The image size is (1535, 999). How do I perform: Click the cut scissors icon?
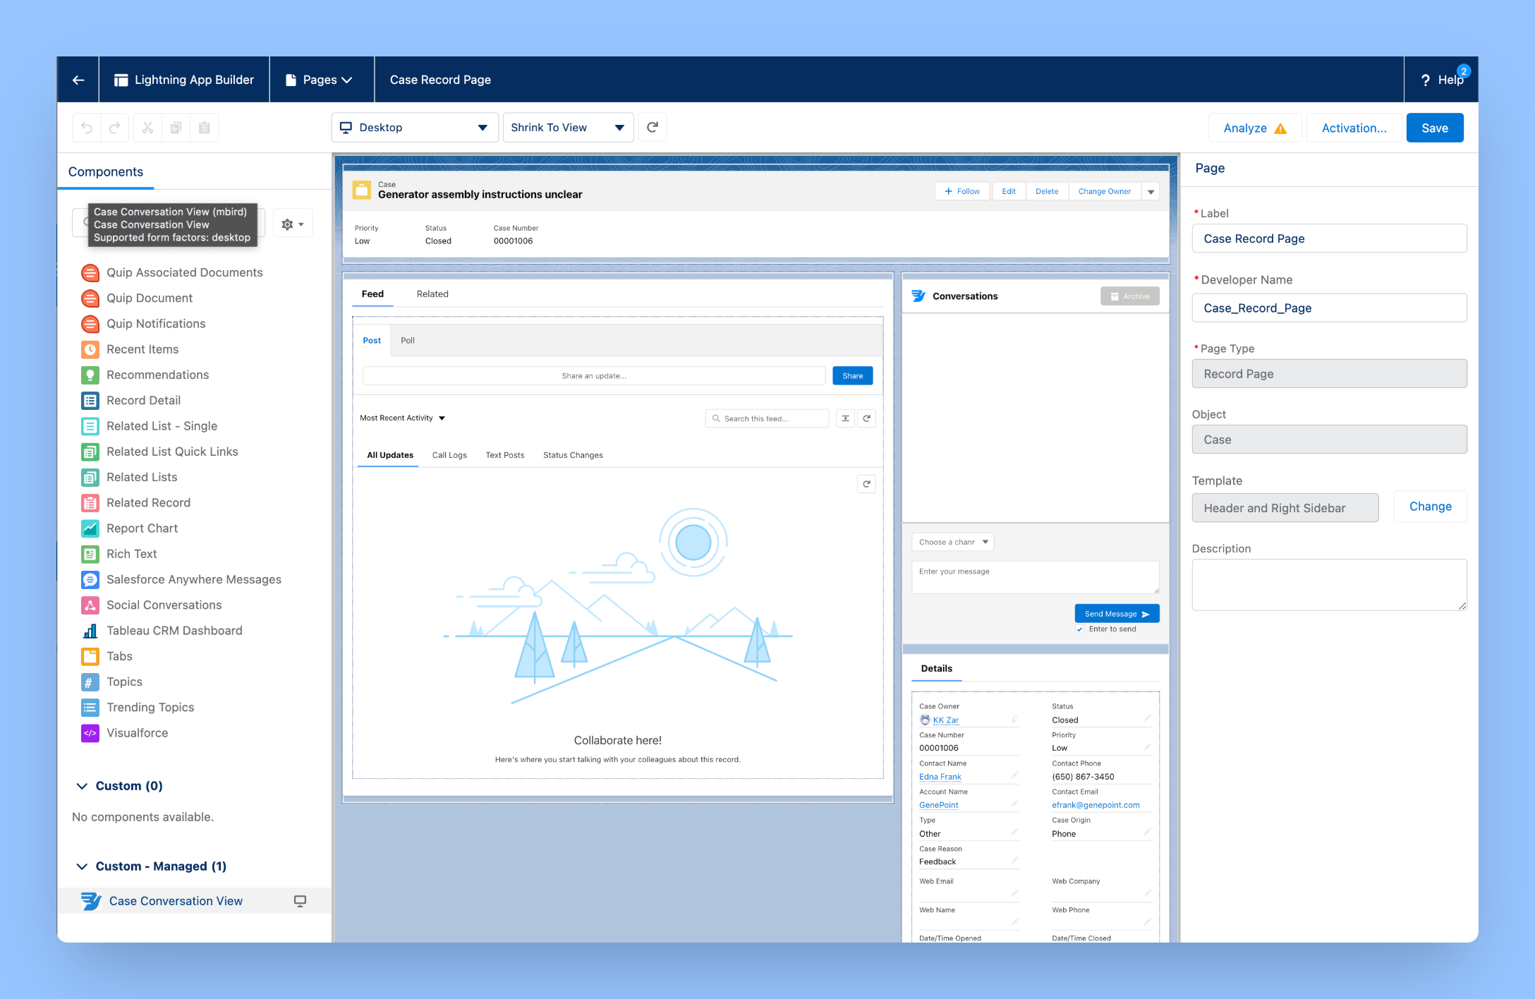tap(147, 128)
